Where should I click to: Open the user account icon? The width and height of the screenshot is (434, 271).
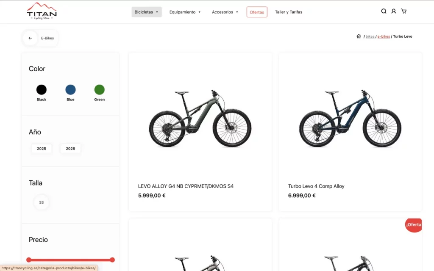click(394, 11)
